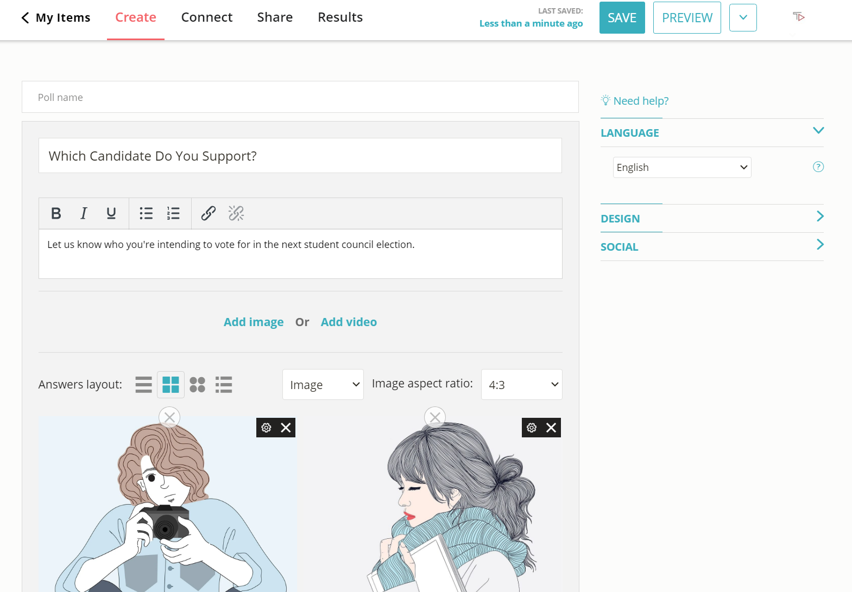Switch to the full-width rows answers layout
852x592 pixels.
point(143,385)
